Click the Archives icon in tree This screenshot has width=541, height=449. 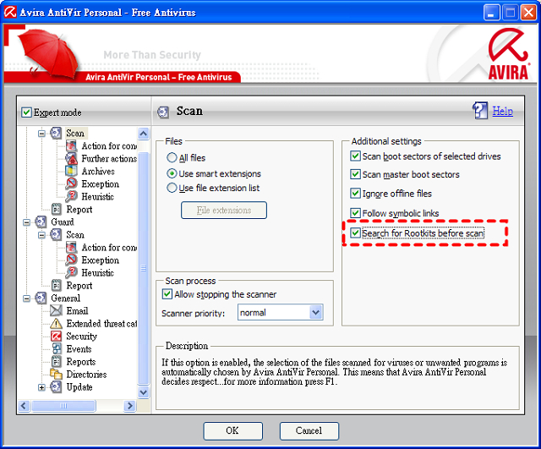(x=71, y=171)
